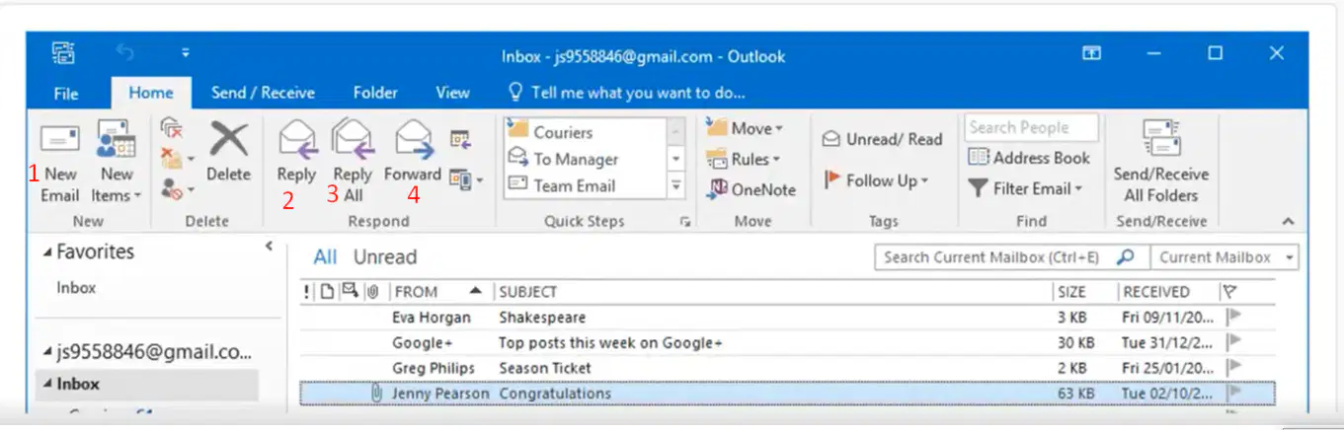Send message to OneNote
Screen dimensions: 1344x430
pyautogui.click(x=751, y=189)
